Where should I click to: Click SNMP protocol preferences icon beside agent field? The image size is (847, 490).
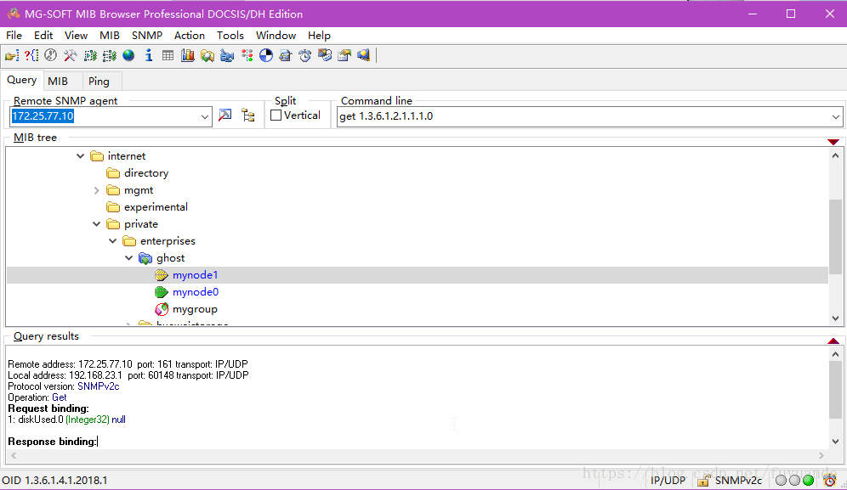(x=225, y=115)
